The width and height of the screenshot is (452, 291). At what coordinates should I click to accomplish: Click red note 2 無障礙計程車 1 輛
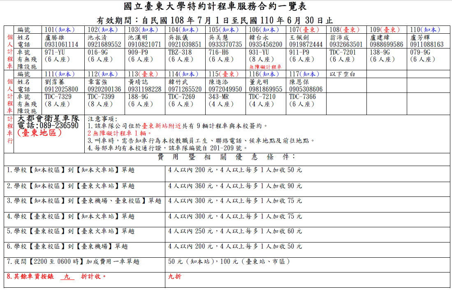pyautogui.click(x=120, y=134)
